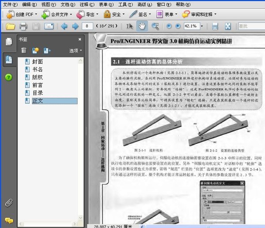The width and height of the screenshot is (265, 228).
Task: Expand the 选项 options dropdown
Action: (76, 50)
